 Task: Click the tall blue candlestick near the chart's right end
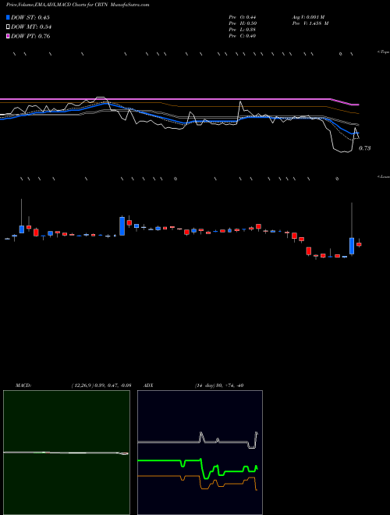tap(352, 246)
